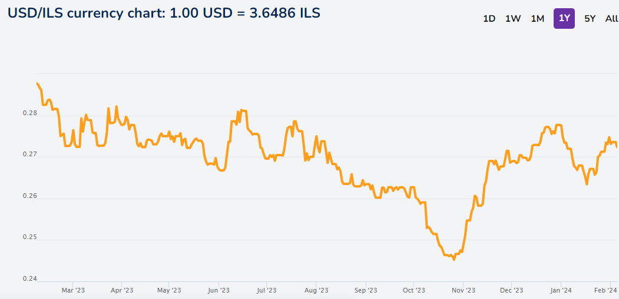This screenshot has height=299, width=619.
Task: Choose the 1M chart range
Action: pos(537,19)
